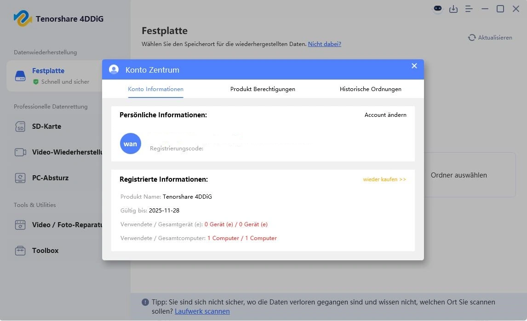
Task: Open the 'Laufwerk scannen' link
Action: click(202, 311)
